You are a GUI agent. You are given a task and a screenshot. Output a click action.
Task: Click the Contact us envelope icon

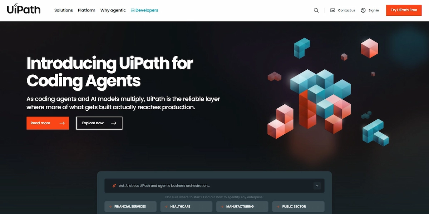coord(333,10)
